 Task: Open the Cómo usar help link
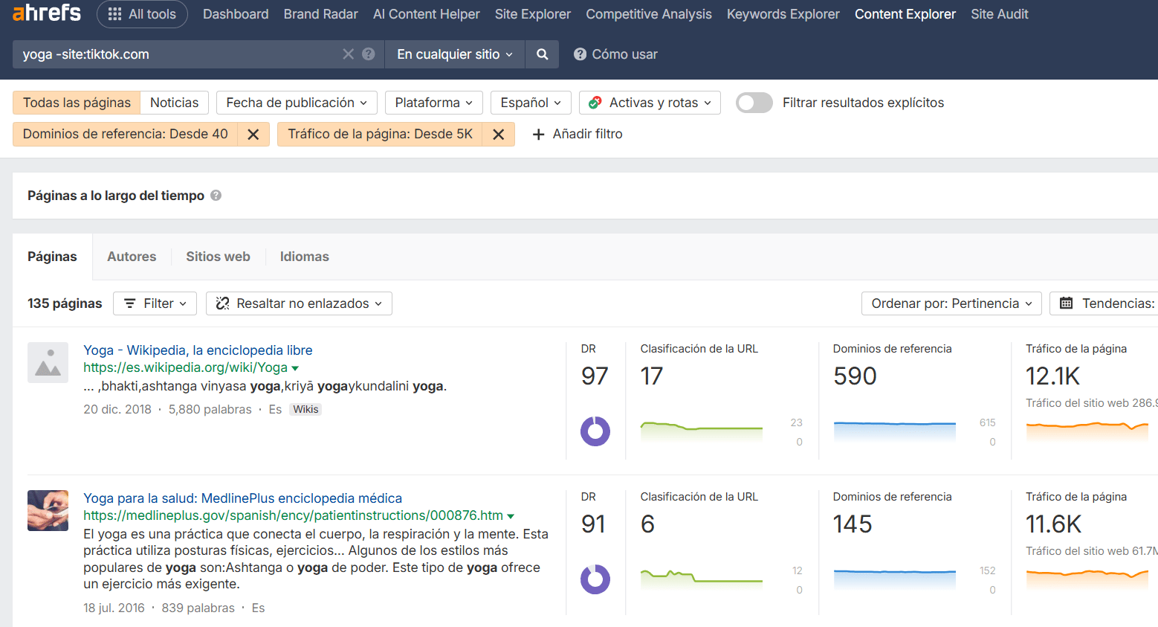pos(616,54)
